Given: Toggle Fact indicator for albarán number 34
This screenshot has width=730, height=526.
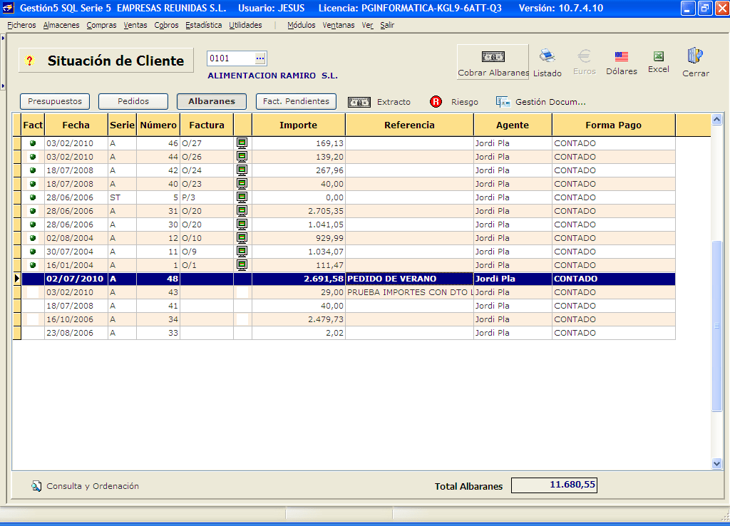Looking at the screenshot, I should pyautogui.click(x=33, y=319).
